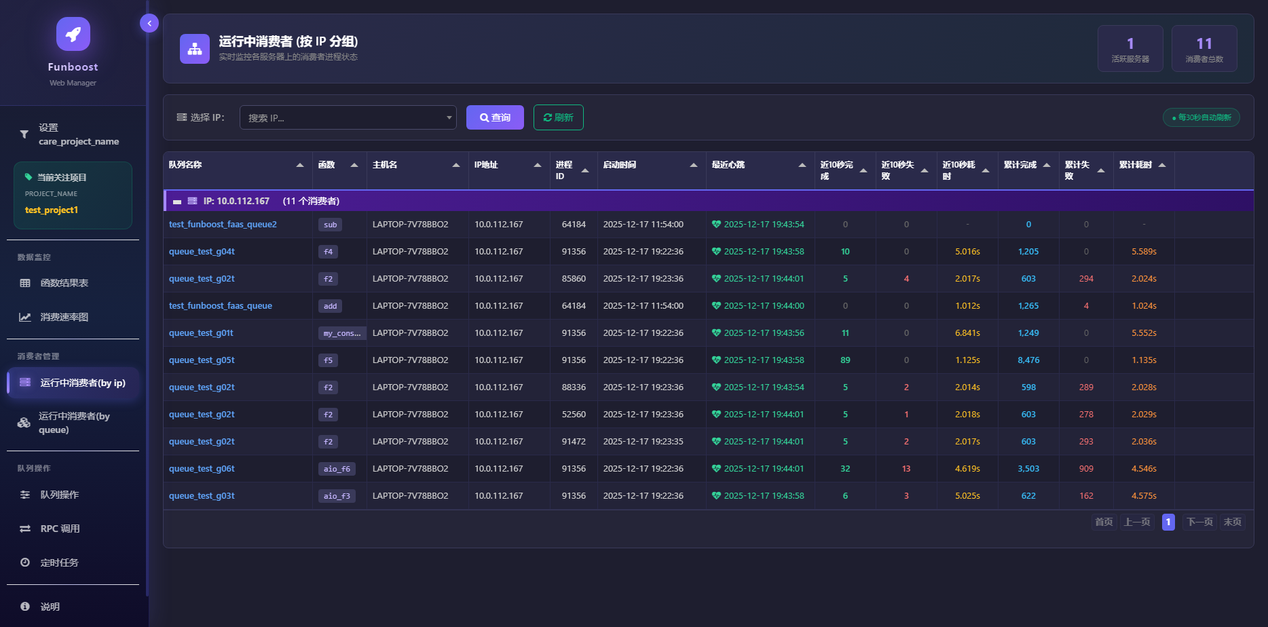Collapse the IP 10.0.112.167 consumer group
Viewport: 1268px width, 627px height.
pyautogui.click(x=176, y=202)
